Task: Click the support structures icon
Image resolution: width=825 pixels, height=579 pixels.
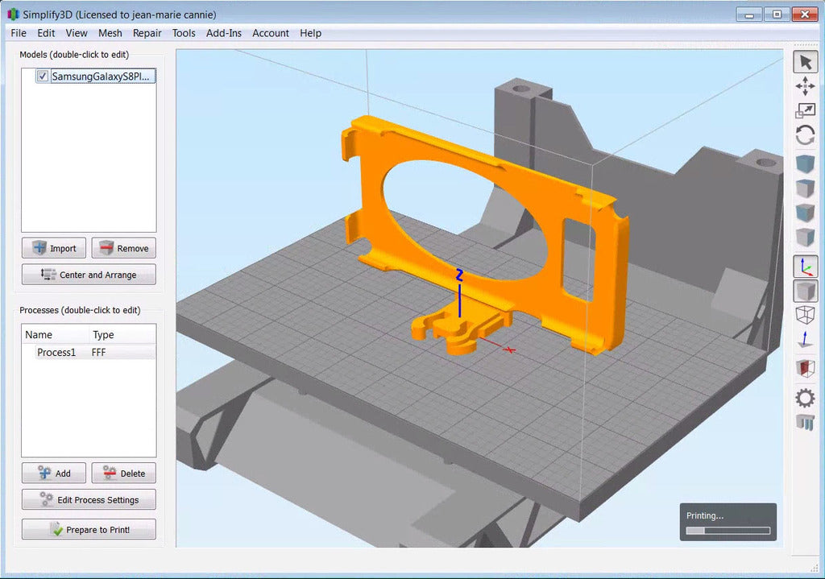Action: [x=805, y=422]
